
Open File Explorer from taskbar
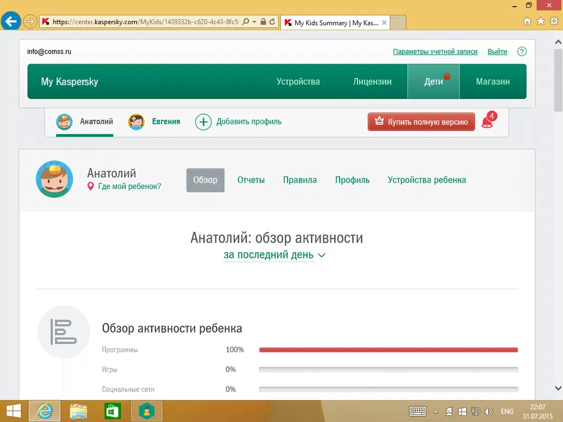[x=78, y=411]
